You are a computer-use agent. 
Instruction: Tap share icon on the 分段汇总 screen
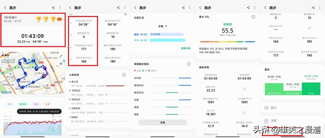(183, 8)
